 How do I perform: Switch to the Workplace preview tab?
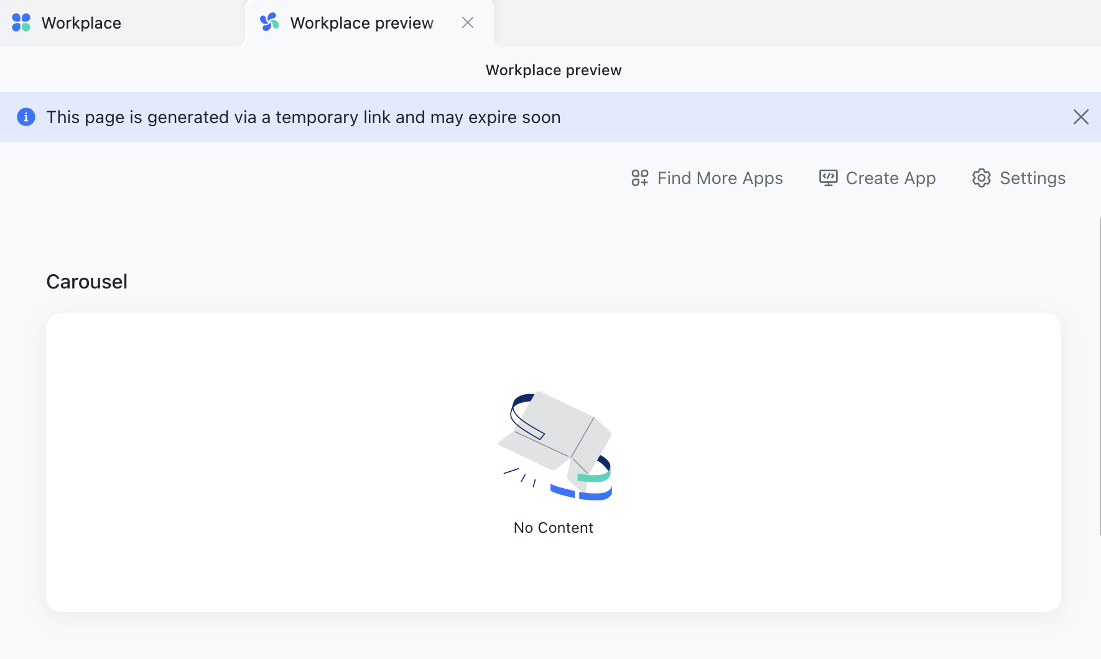click(x=361, y=22)
